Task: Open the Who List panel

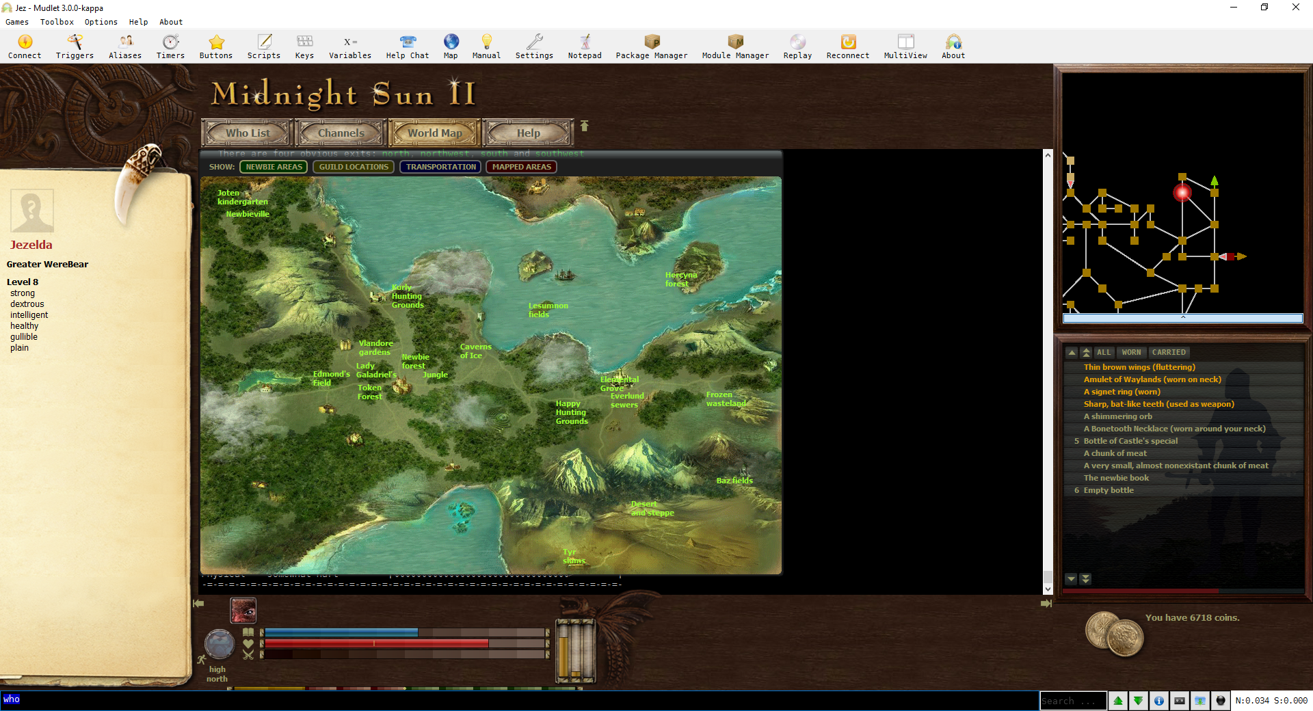Action: pyautogui.click(x=248, y=133)
